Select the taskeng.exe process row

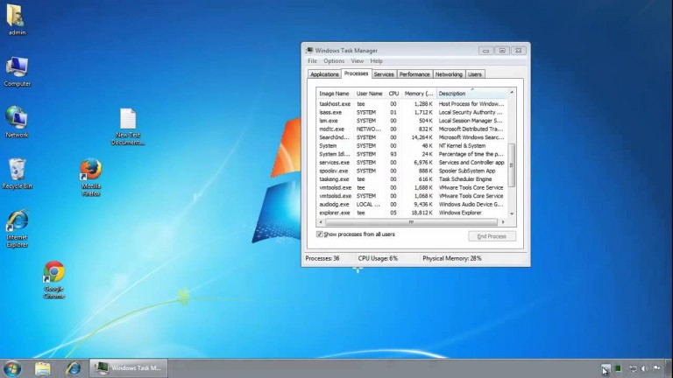coord(412,179)
